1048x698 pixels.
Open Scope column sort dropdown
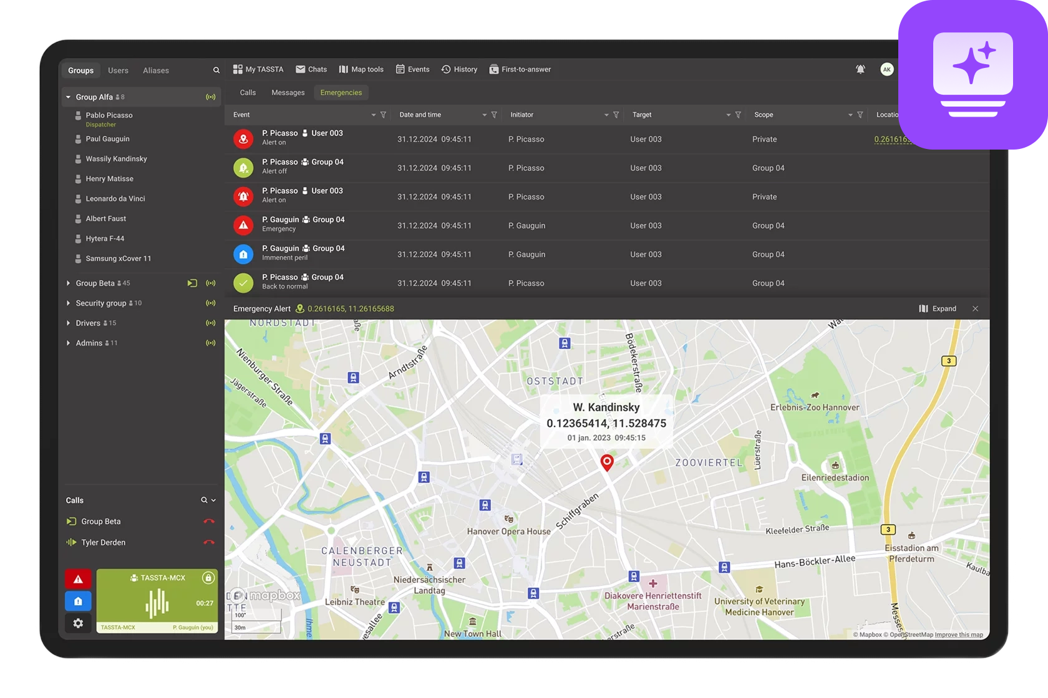coord(850,115)
